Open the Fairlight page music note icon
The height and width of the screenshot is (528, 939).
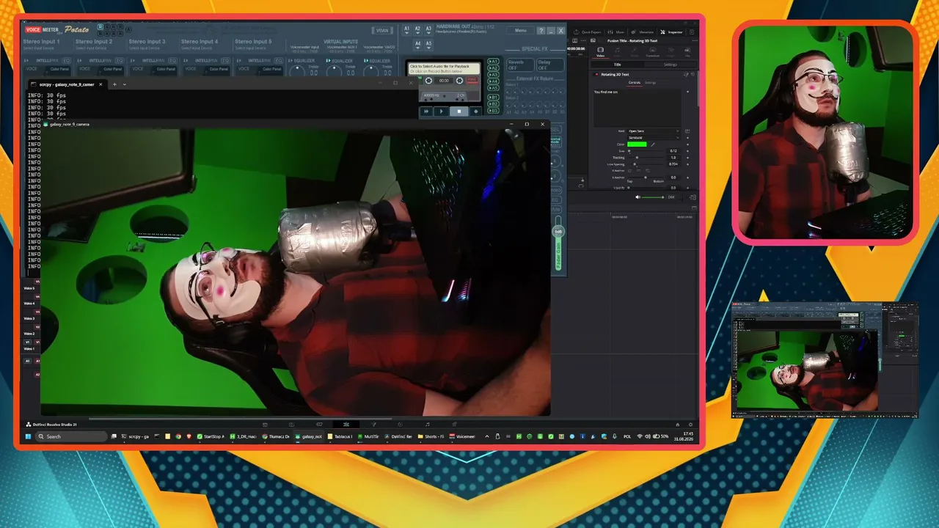tap(428, 425)
